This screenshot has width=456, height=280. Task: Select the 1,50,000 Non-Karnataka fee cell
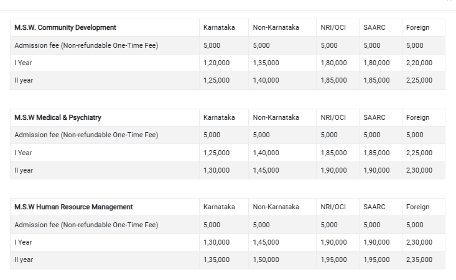point(266,260)
